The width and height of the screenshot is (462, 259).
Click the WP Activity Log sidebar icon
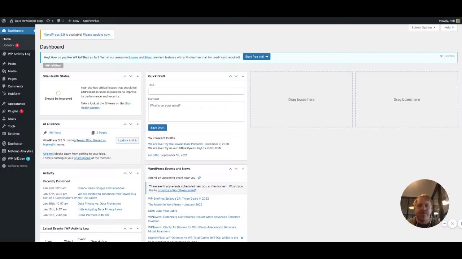click(4, 54)
